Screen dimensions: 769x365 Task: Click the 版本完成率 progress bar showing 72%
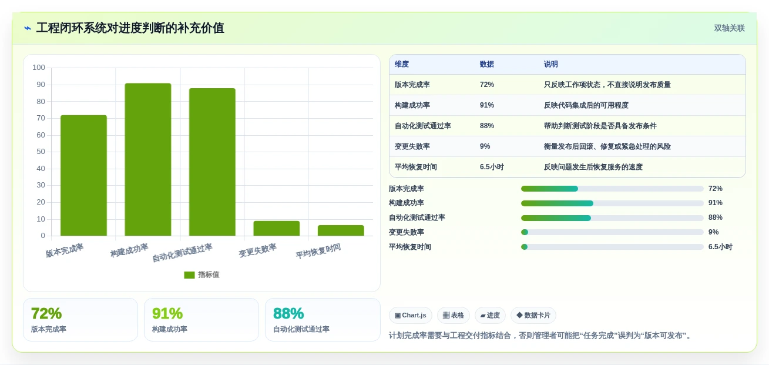click(612, 189)
